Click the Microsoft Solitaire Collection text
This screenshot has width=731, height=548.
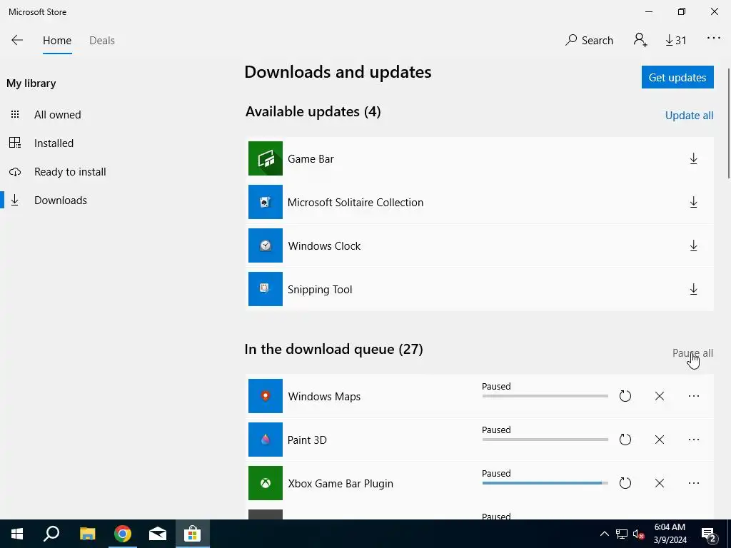coord(356,202)
